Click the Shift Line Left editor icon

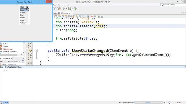84,16
